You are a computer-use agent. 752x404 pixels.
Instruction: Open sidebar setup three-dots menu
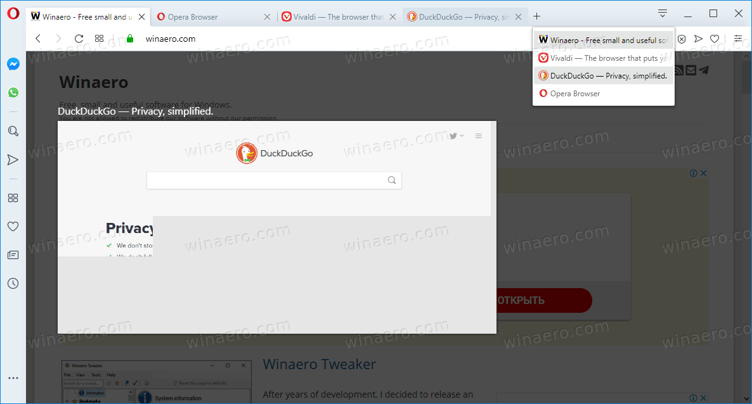(x=13, y=378)
